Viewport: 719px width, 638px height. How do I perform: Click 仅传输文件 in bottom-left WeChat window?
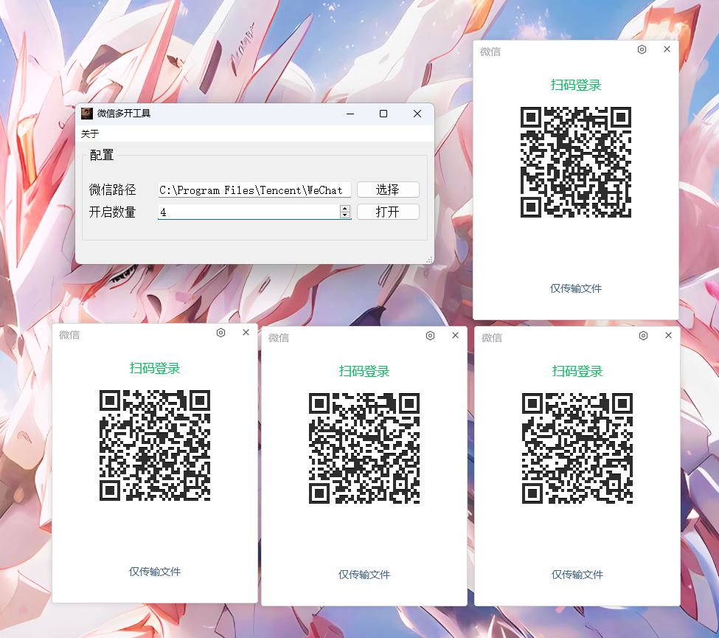coord(155,572)
